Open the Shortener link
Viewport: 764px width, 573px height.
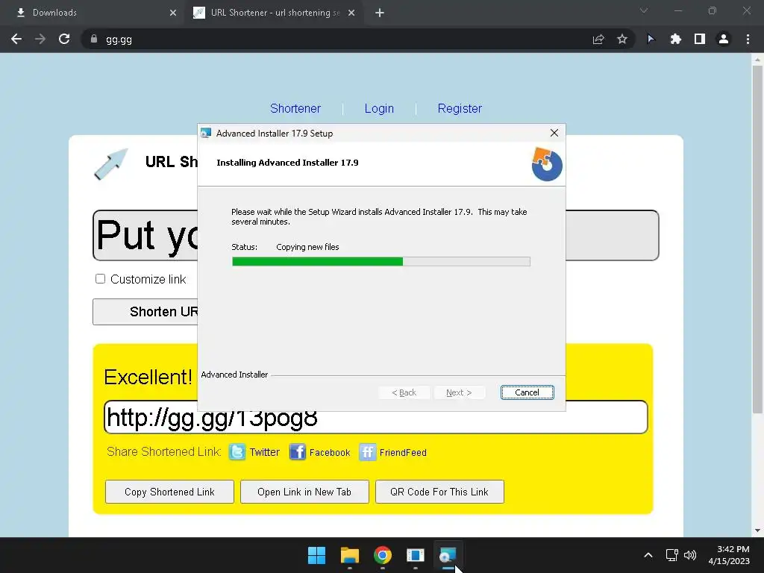click(295, 108)
